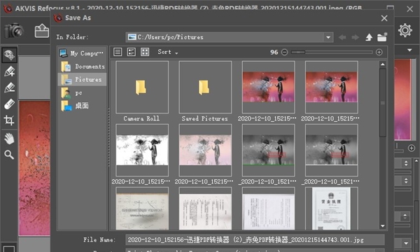Select the black and white sketch thumbnail
The image size is (420, 252).
point(142,150)
